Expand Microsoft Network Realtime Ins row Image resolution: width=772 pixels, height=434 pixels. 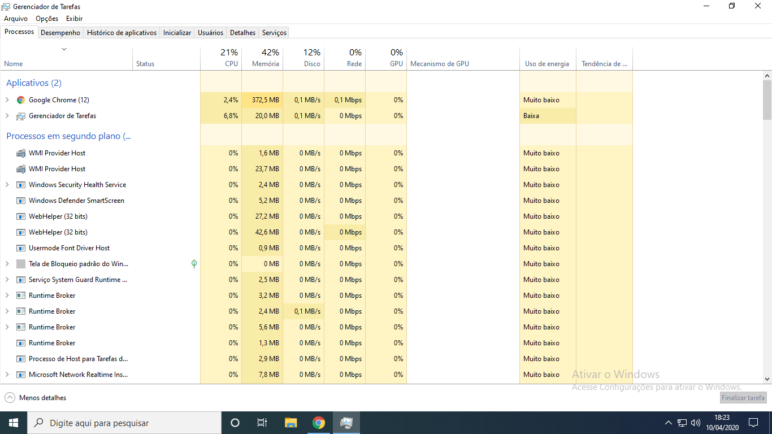(7, 375)
